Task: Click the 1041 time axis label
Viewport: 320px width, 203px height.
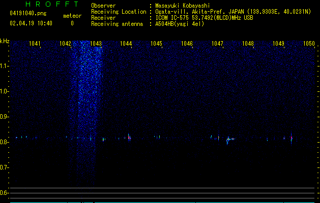Action: coord(35,43)
